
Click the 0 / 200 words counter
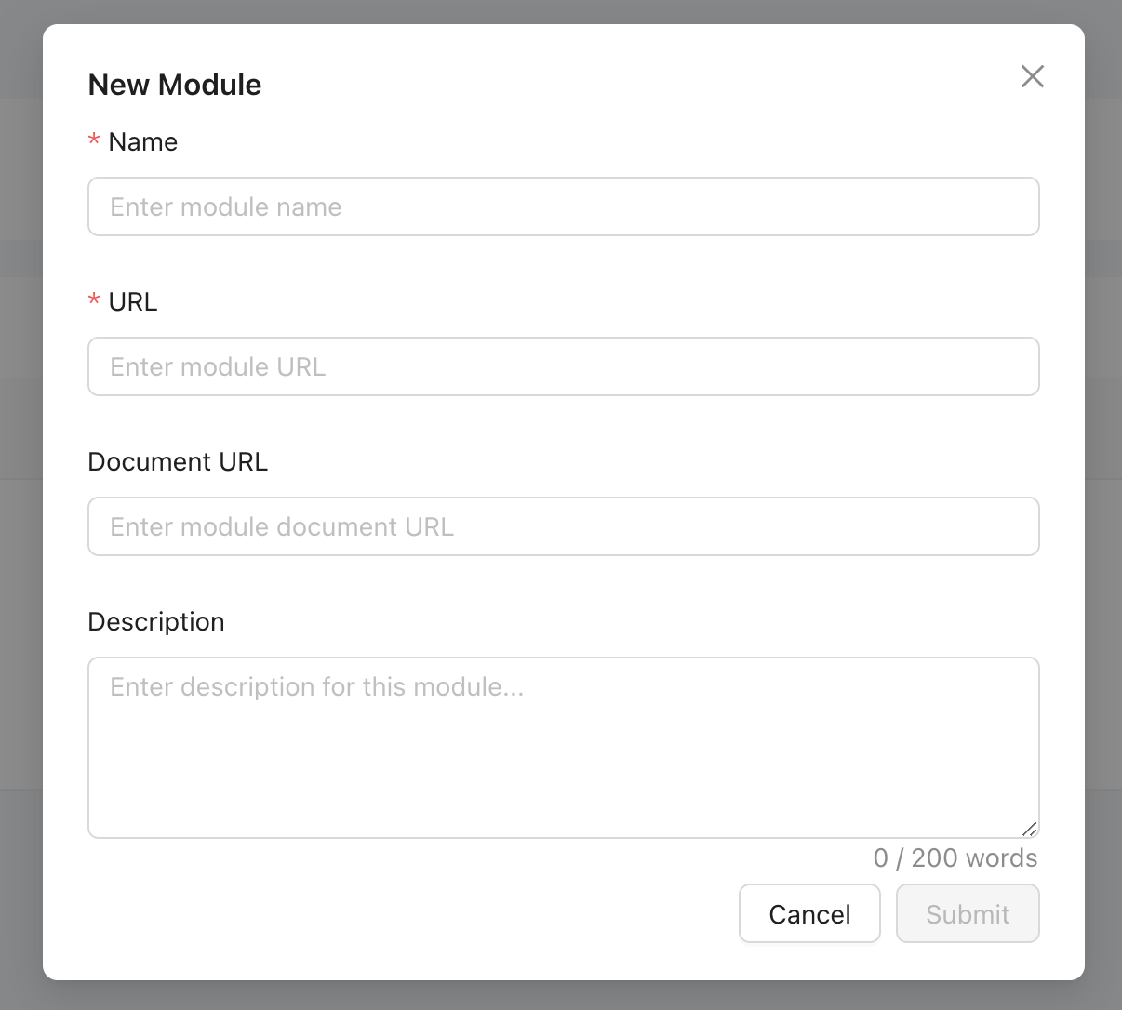coord(955,857)
